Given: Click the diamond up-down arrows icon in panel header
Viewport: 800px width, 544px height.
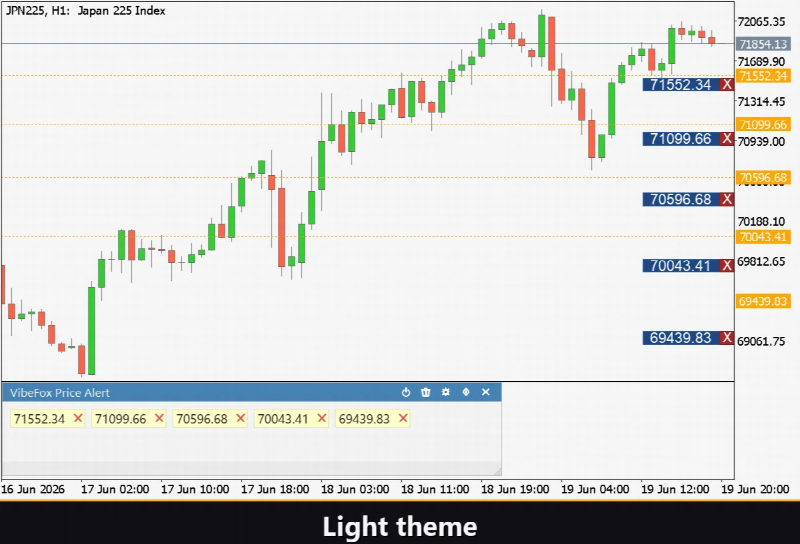Looking at the screenshot, I should point(466,392).
